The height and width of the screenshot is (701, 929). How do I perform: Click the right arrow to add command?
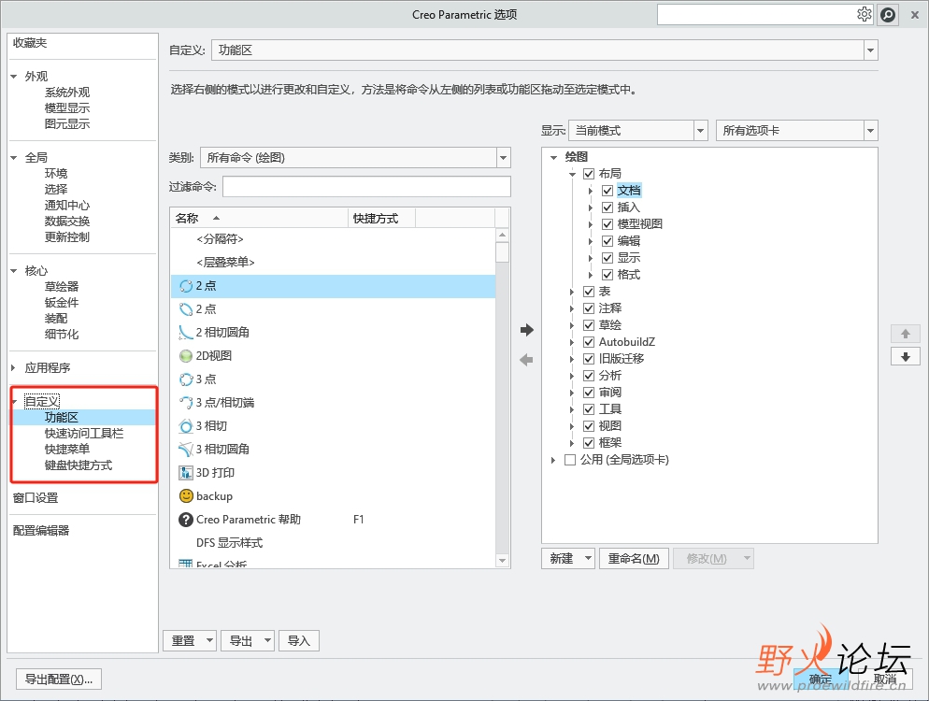(x=527, y=330)
